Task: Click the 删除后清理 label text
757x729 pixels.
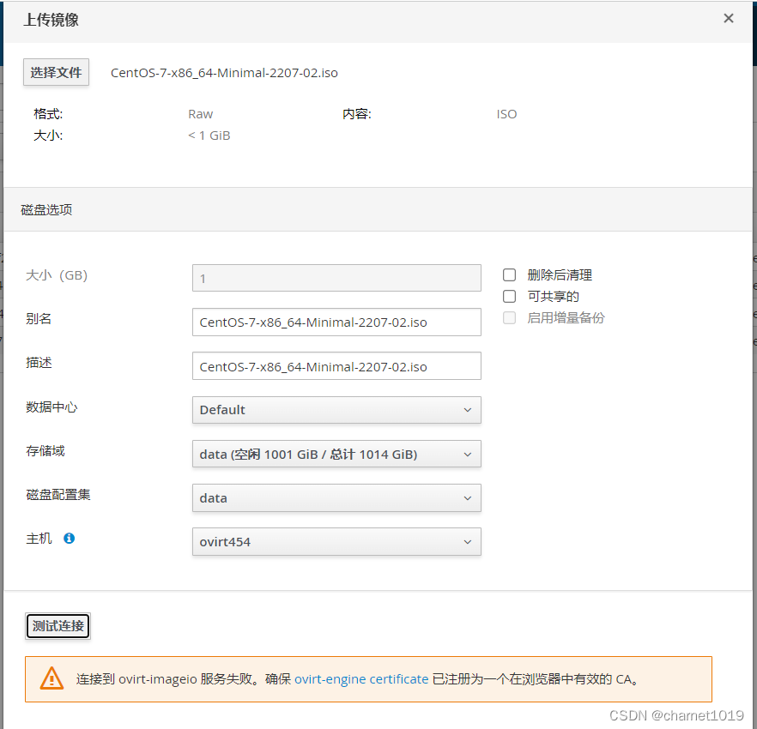Action: (x=560, y=275)
